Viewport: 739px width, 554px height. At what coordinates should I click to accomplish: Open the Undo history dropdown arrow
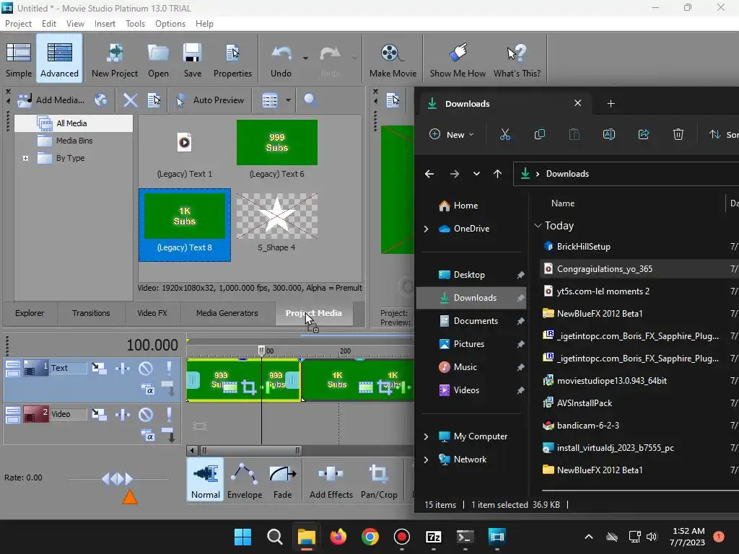(x=305, y=58)
